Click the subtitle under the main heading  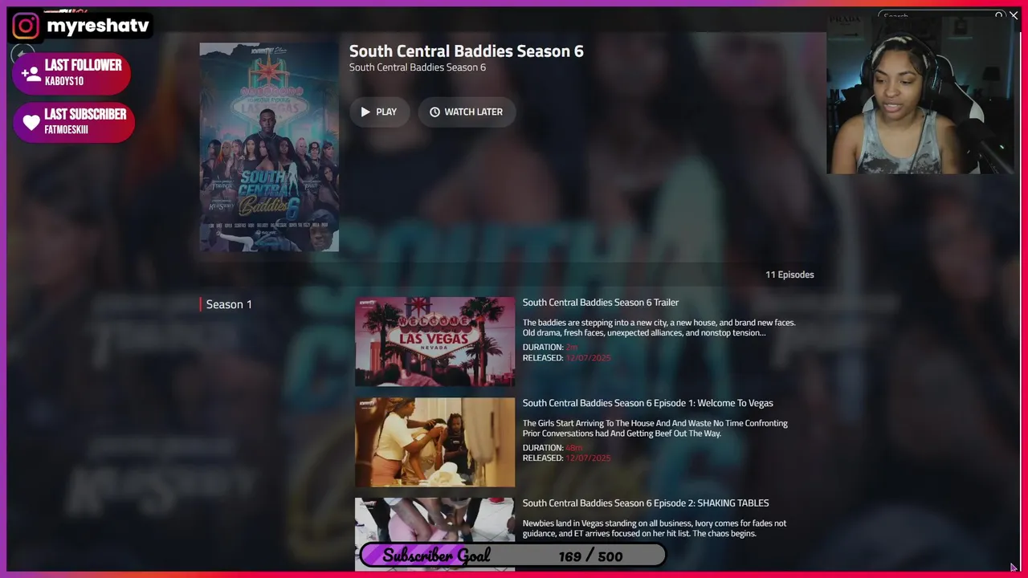click(418, 67)
